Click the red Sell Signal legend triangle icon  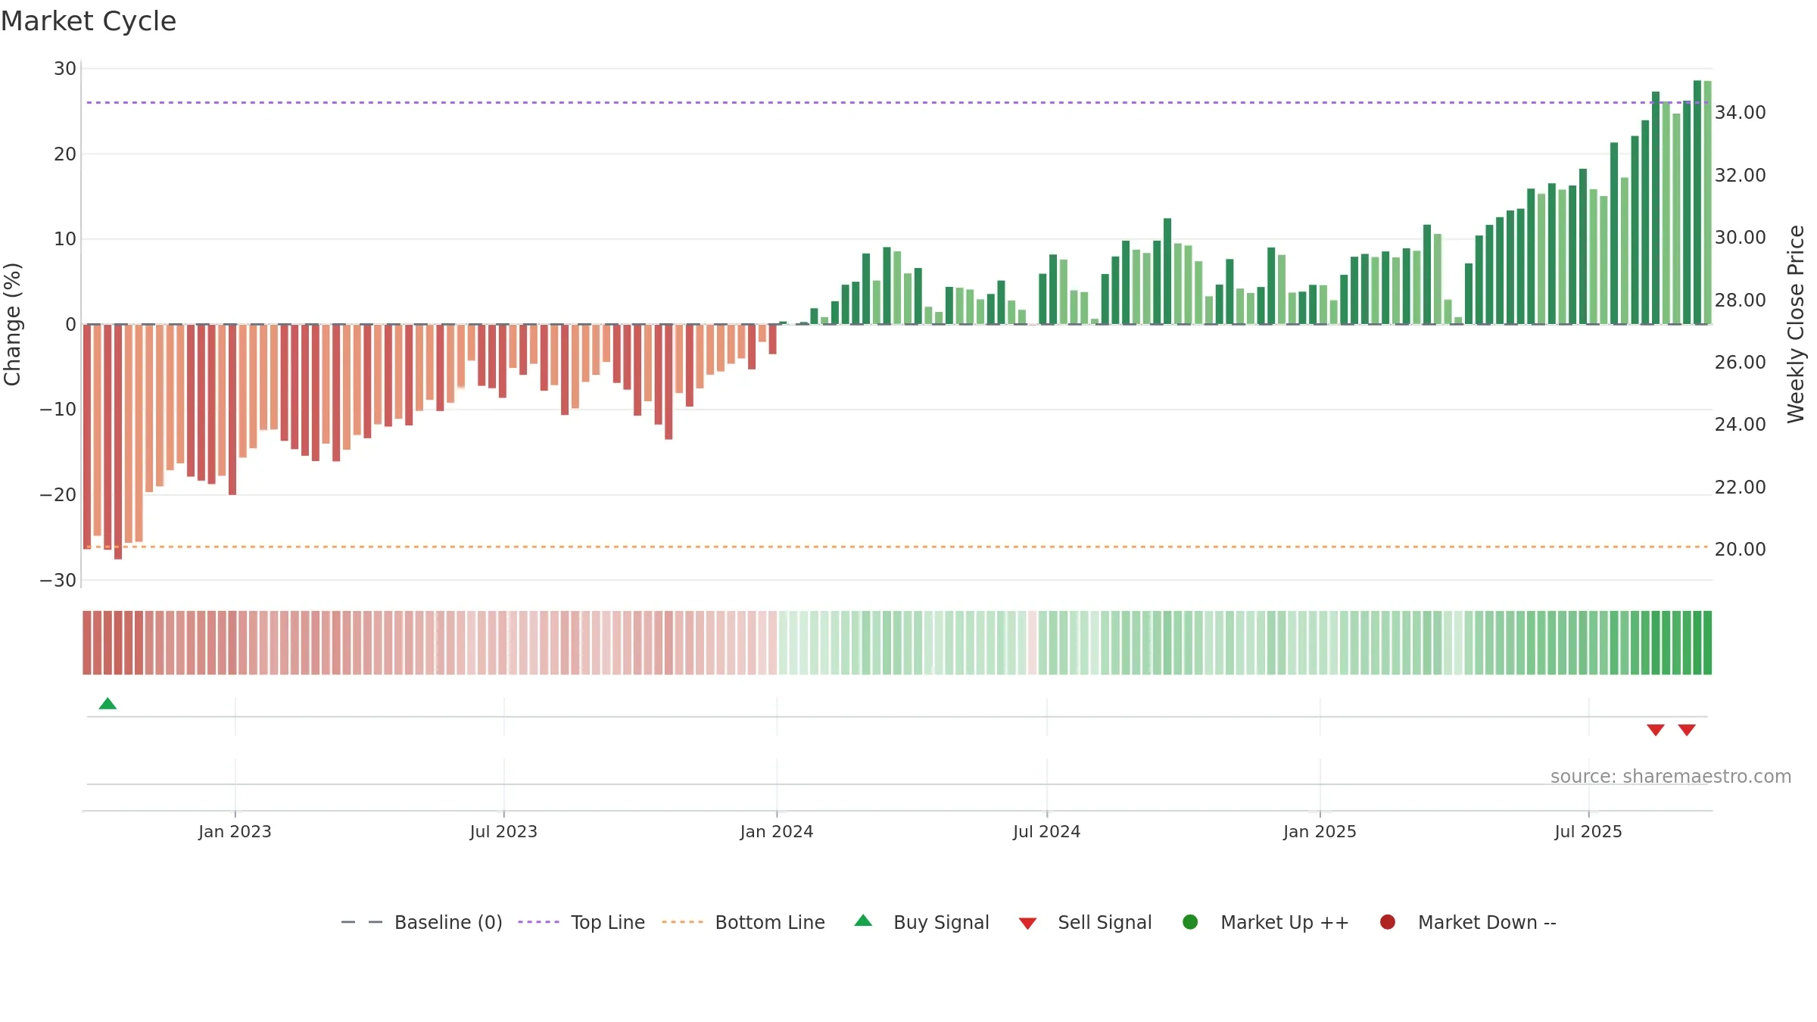click(x=1027, y=924)
